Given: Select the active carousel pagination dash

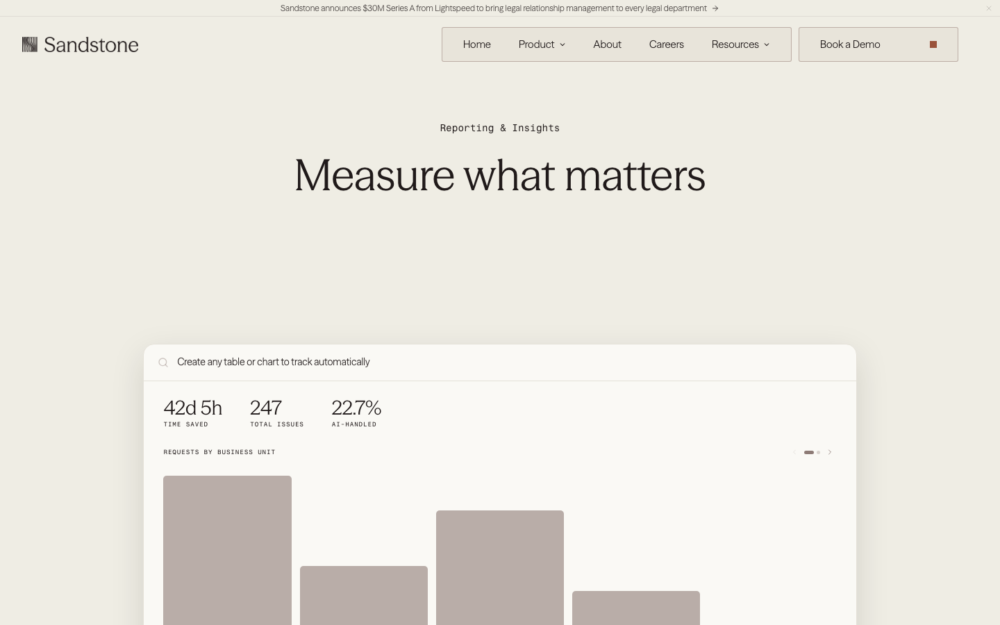Looking at the screenshot, I should tap(809, 452).
